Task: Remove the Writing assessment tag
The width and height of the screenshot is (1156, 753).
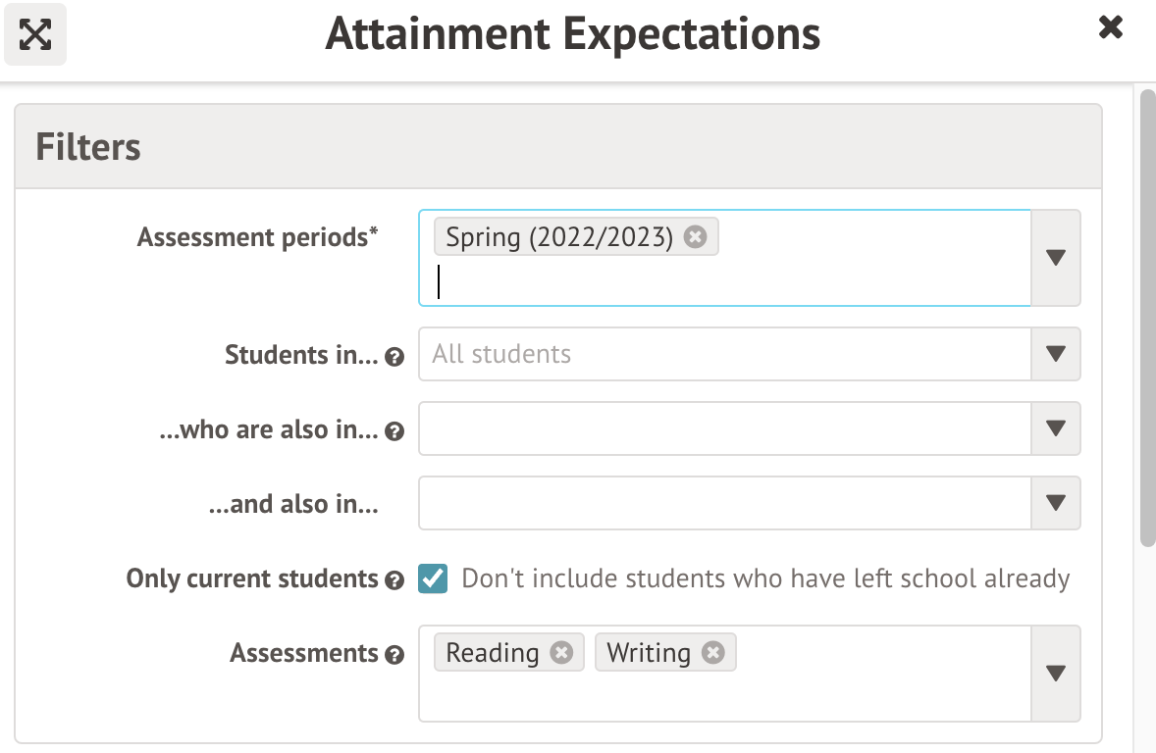Action: [x=713, y=653]
